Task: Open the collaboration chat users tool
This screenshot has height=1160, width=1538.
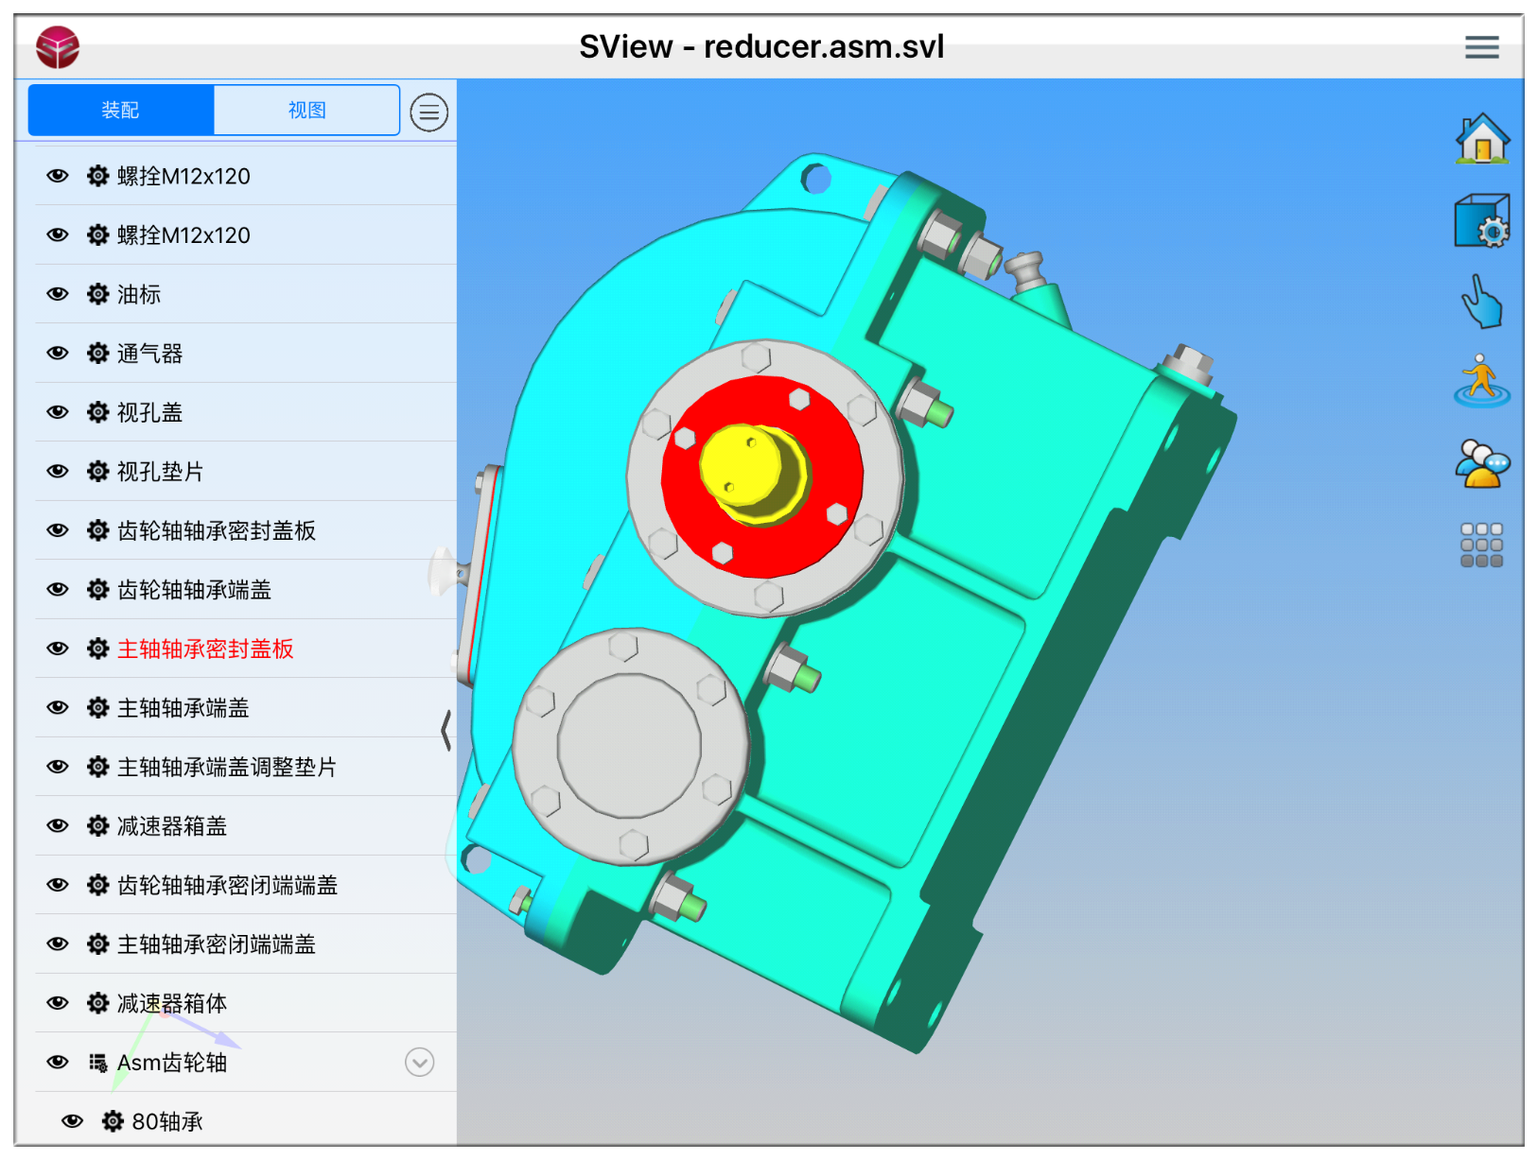Action: [x=1481, y=463]
